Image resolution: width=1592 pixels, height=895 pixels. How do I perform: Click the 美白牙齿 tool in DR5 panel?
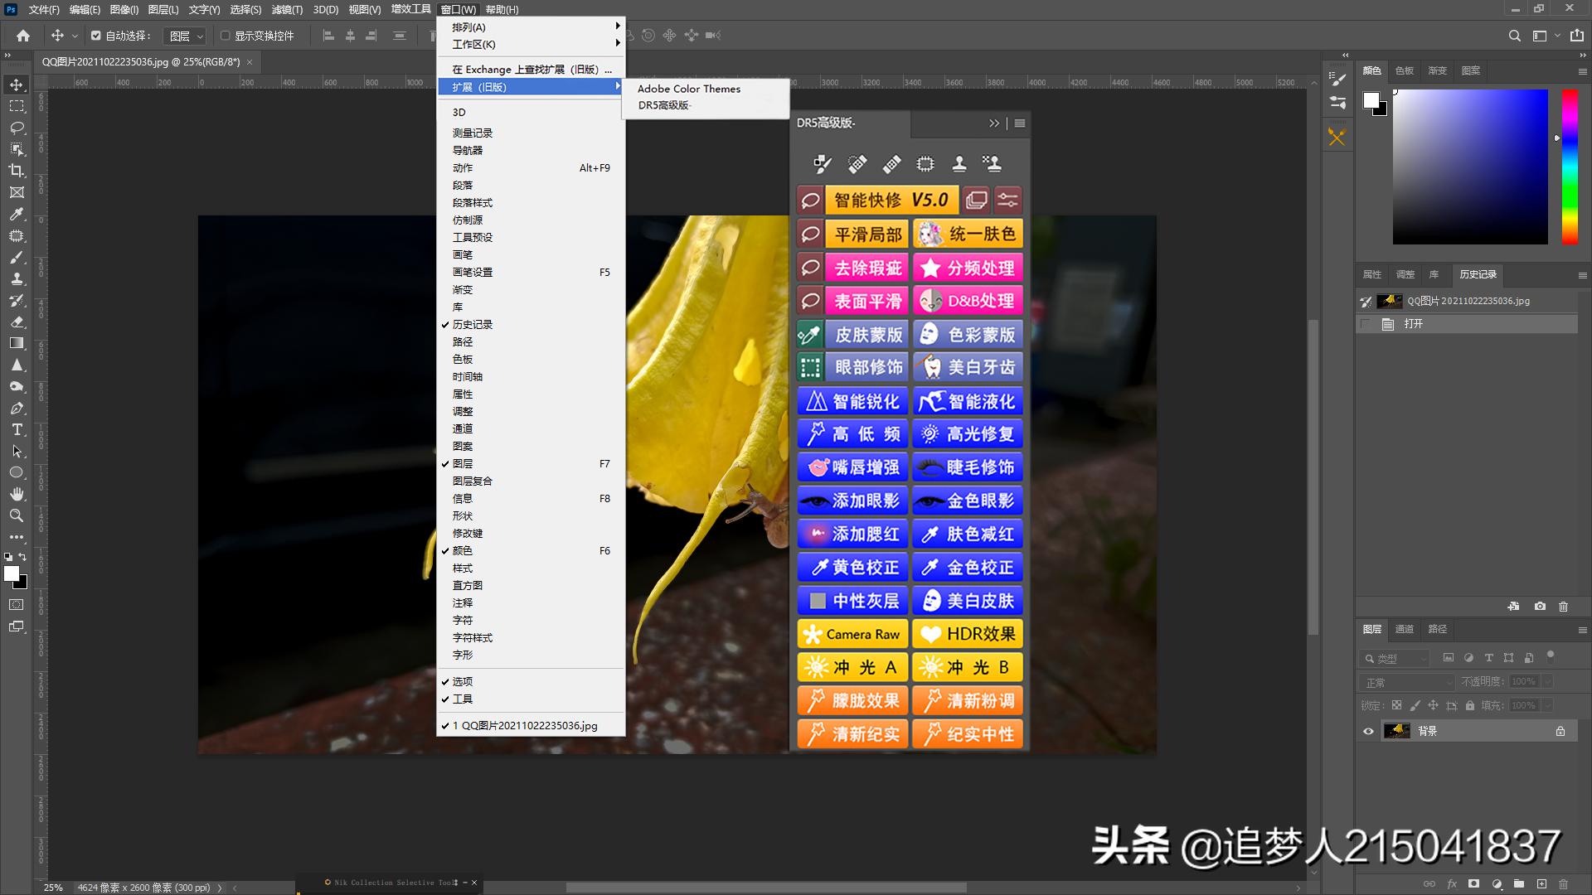(x=968, y=366)
